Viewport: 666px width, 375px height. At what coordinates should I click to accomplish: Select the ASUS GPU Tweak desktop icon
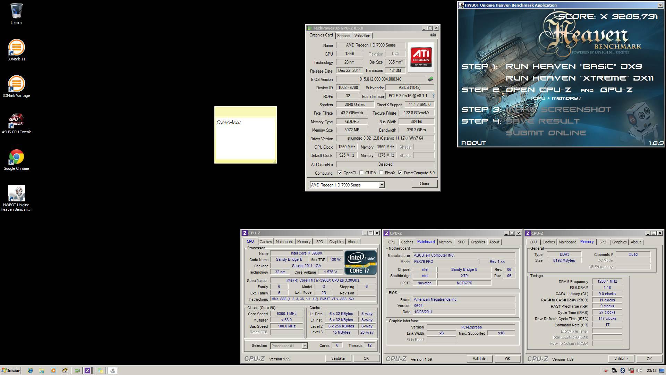pyautogui.click(x=16, y=123)
